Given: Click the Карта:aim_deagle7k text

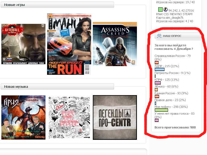Looking at the screenshot, I should click(170, 18).
